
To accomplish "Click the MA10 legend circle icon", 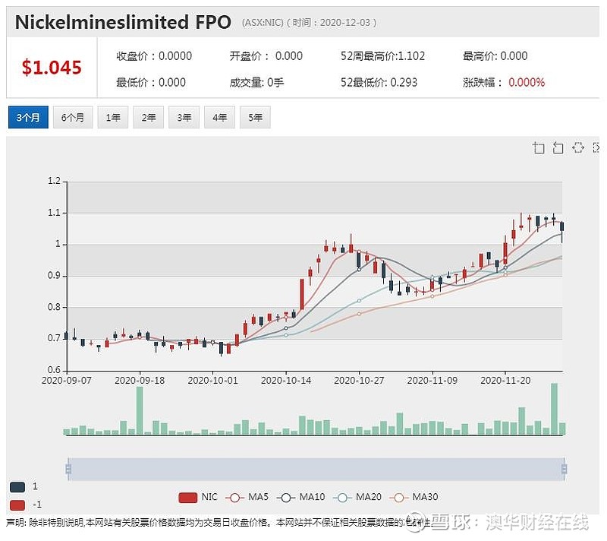I will (286, 496).
